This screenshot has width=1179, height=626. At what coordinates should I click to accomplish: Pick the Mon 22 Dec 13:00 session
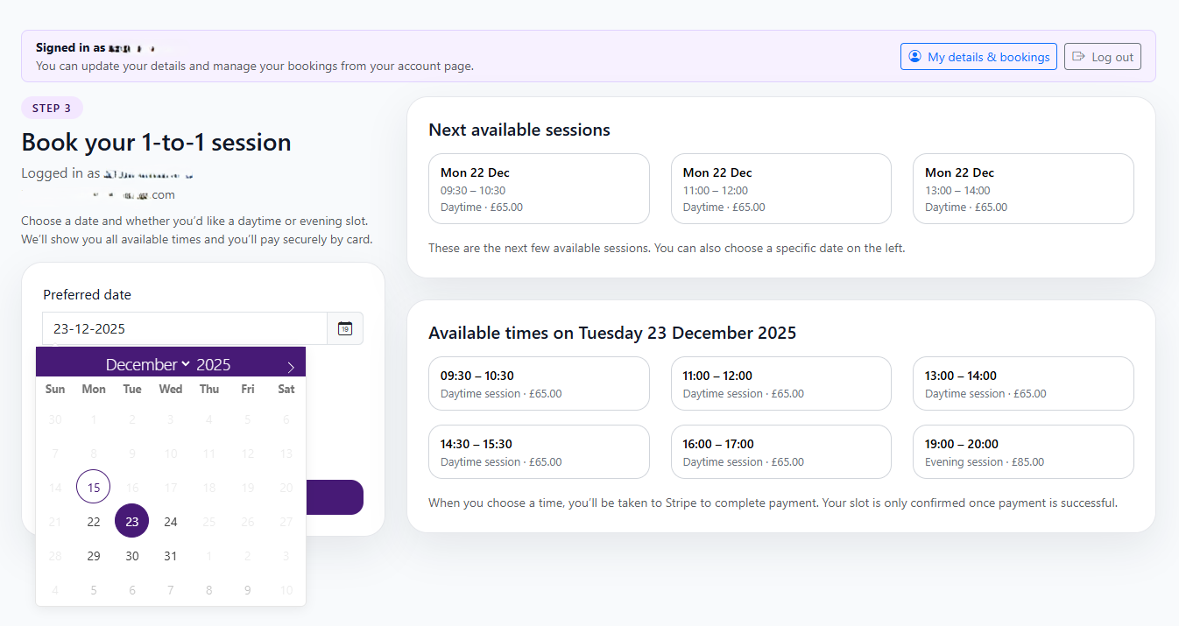[1022, 188]
